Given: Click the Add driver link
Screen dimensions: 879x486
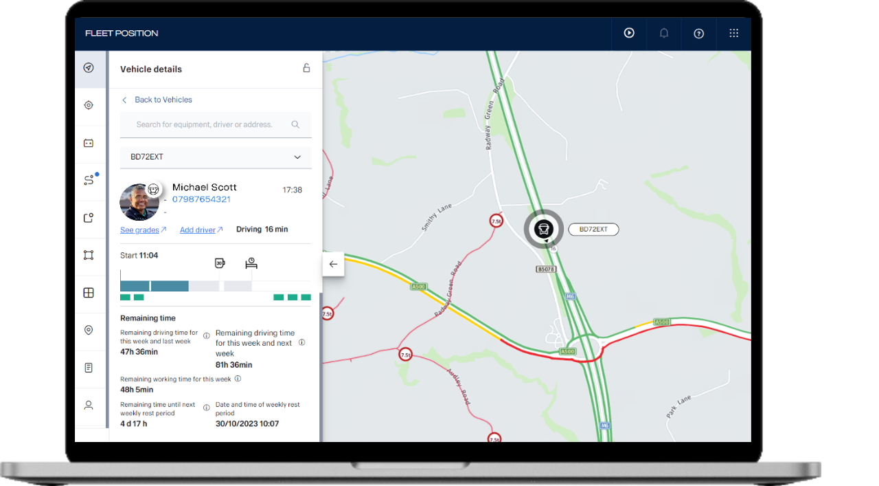Looking at the screenshot, I should [197, 230].
